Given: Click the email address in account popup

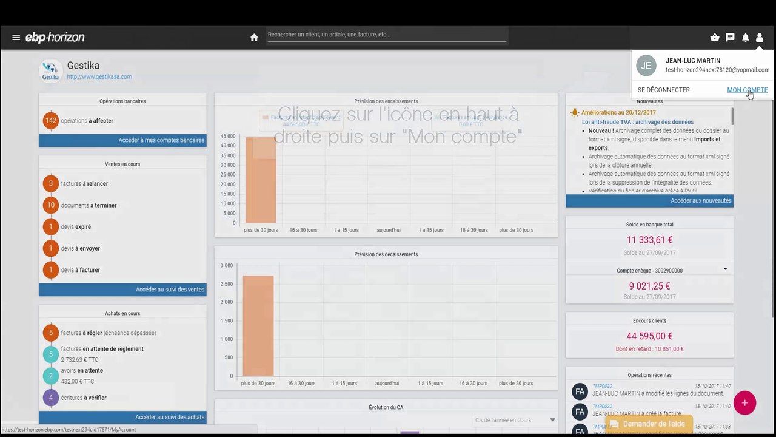Looking at the screenshot, I should 718,70.
